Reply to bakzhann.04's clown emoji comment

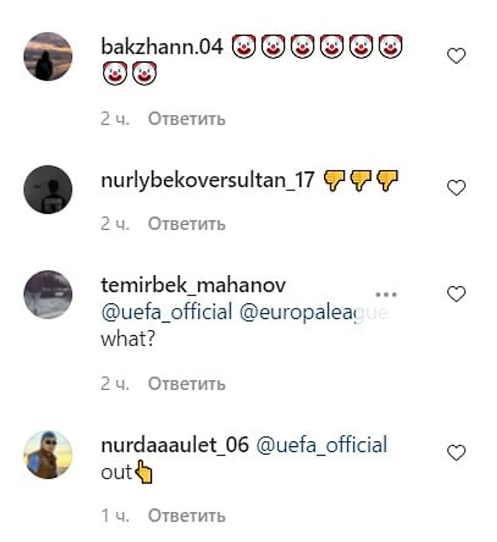pyautogui.click(x=187, y=119)
